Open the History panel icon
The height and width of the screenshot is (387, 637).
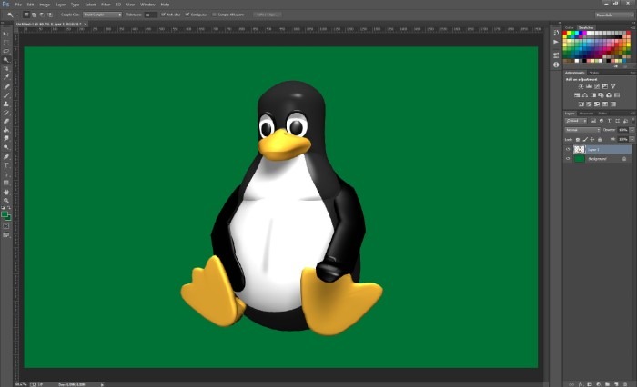[x=556, y=33]
